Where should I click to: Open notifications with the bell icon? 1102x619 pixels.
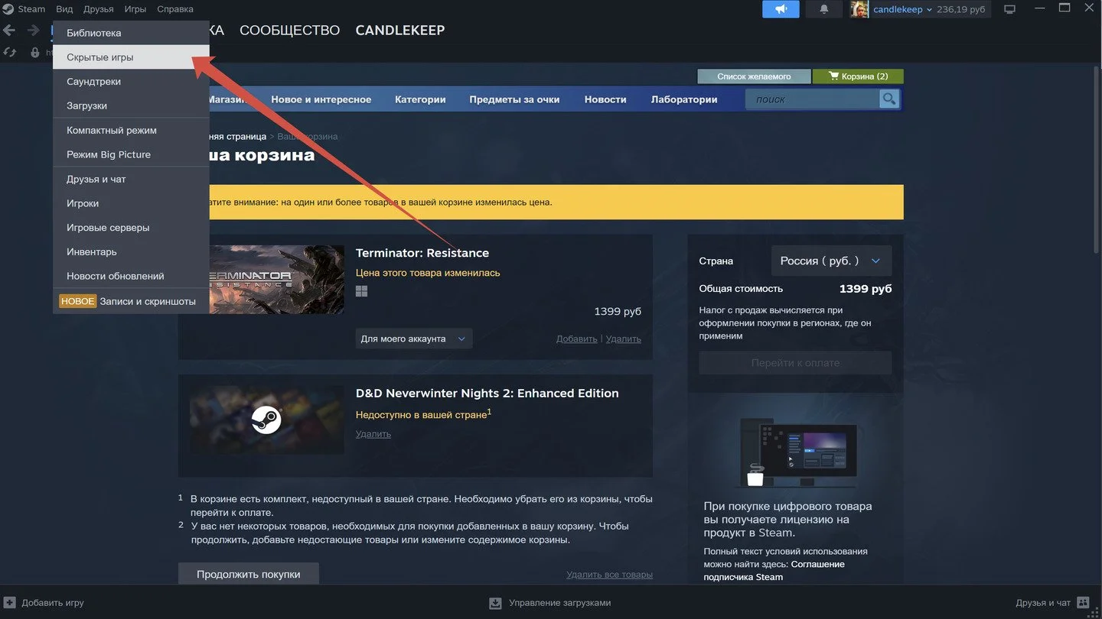point(824,9)
